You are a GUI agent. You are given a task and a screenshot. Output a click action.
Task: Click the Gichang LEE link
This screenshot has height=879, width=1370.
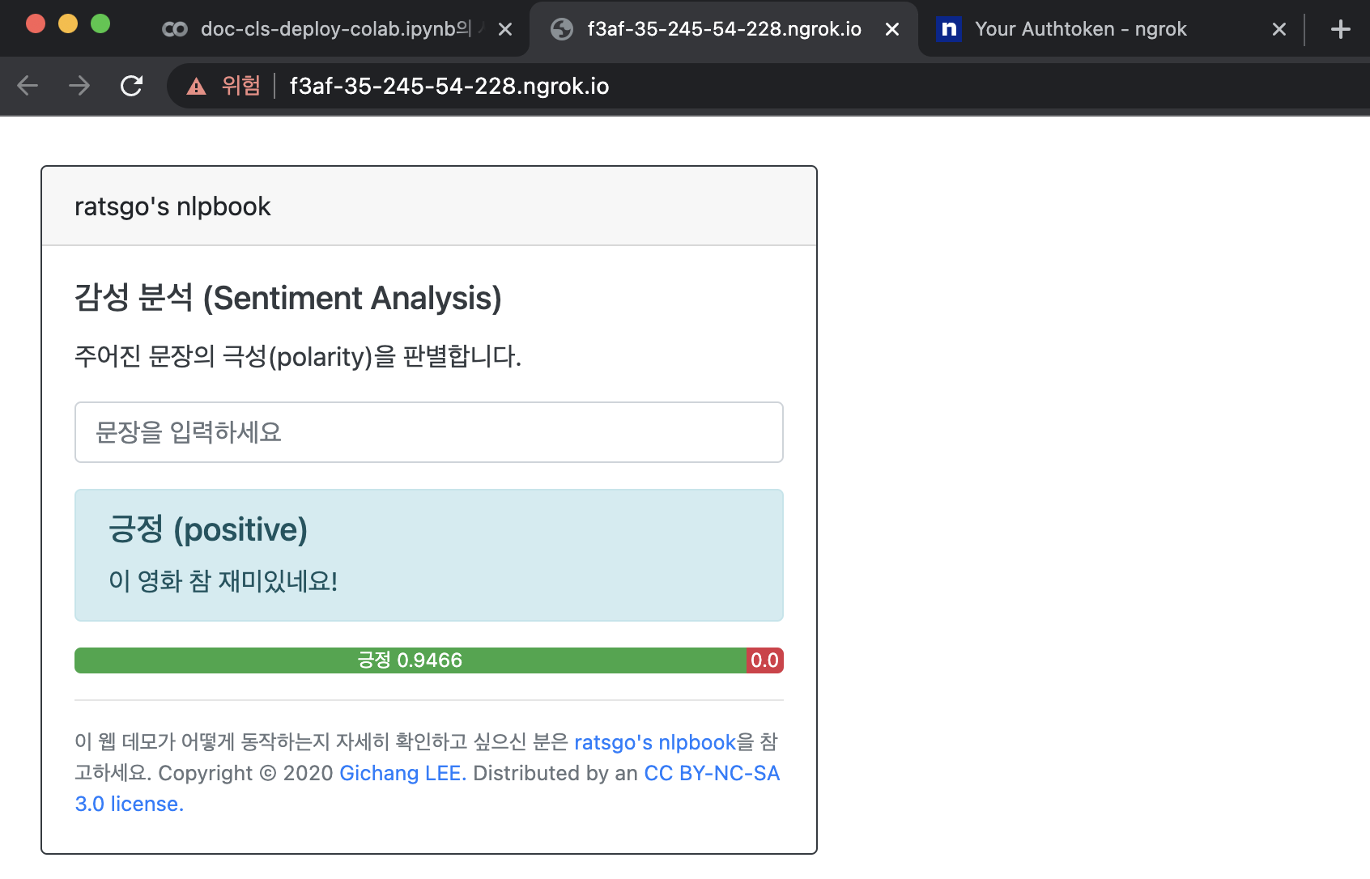coord(399,773)
